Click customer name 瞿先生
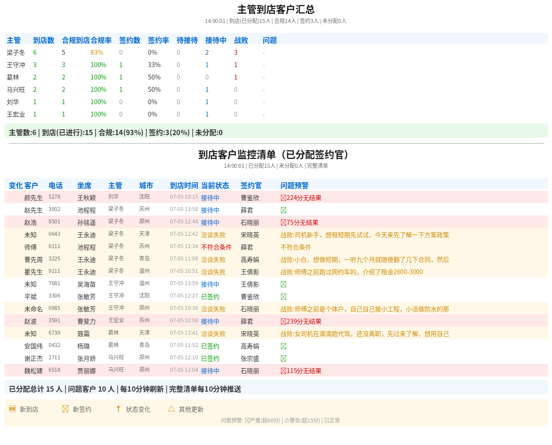 click(x=34, y=272)
